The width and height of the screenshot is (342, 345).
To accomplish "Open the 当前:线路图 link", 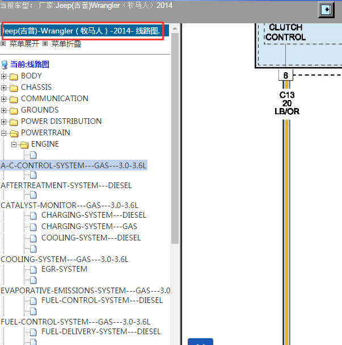I will pyautogui.click(x=29, y=64).
